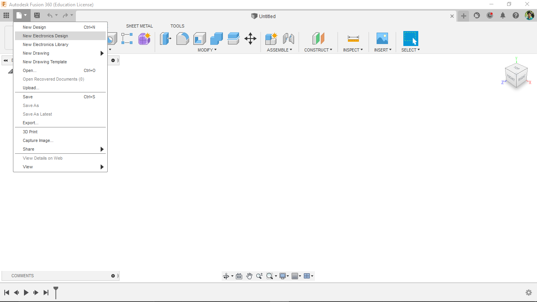This screenshot has width=537, height=302.
Task: Open the Share submenu
Action: (61, 149)
